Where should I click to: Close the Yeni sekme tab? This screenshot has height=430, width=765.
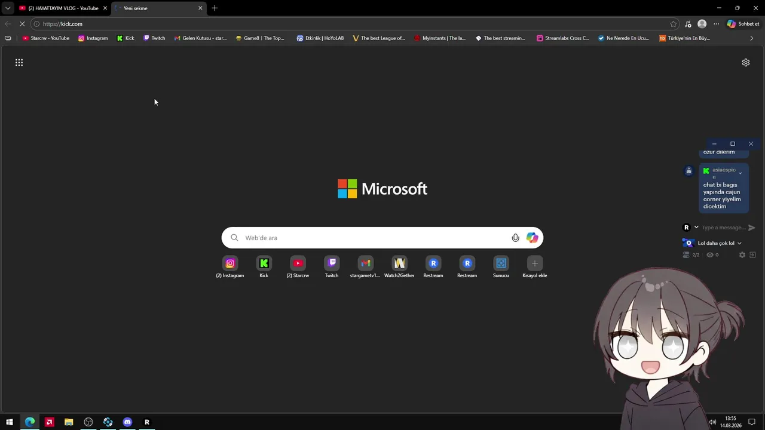coord(200,8)
